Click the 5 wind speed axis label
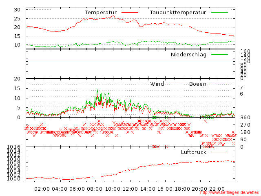The image size is (261, 196). [x=19, y=108]
